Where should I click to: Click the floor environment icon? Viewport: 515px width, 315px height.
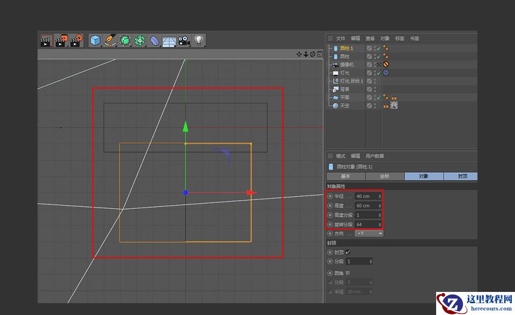169,40
